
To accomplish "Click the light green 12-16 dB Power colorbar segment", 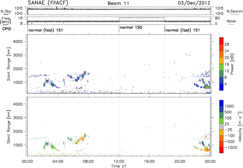I will pos(221,67).
